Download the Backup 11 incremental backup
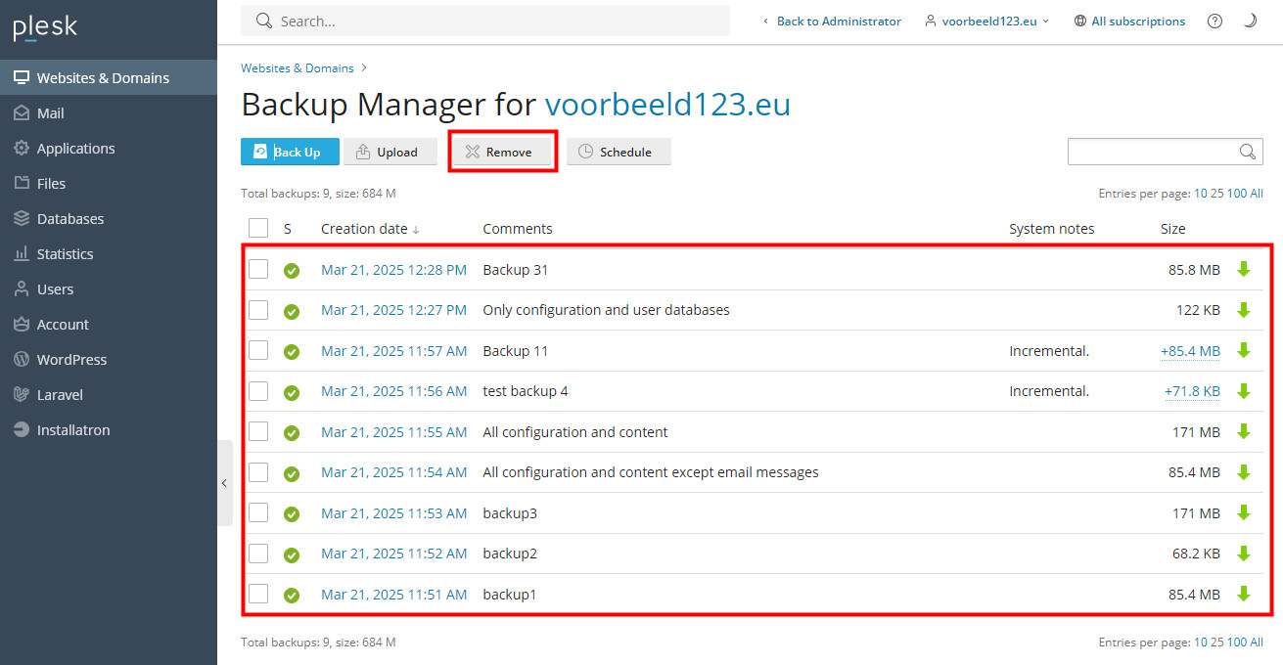This screenshot has width=1283, height=665. click(x=1244, y=350)
